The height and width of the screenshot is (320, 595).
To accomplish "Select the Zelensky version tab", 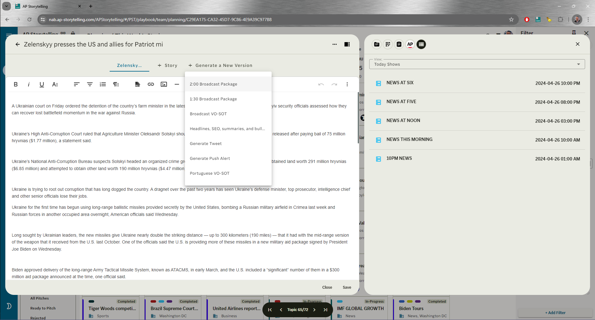I will click(x=129, y=65).
